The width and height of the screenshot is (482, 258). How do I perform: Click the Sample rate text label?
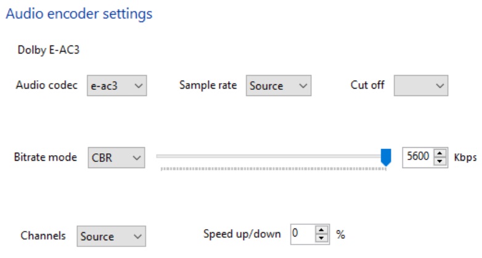(208, 86)
